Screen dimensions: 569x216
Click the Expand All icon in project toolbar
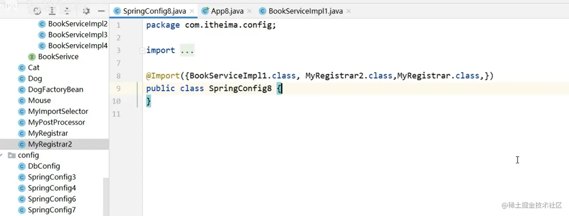pyautogui.click(x=52, y=11)
